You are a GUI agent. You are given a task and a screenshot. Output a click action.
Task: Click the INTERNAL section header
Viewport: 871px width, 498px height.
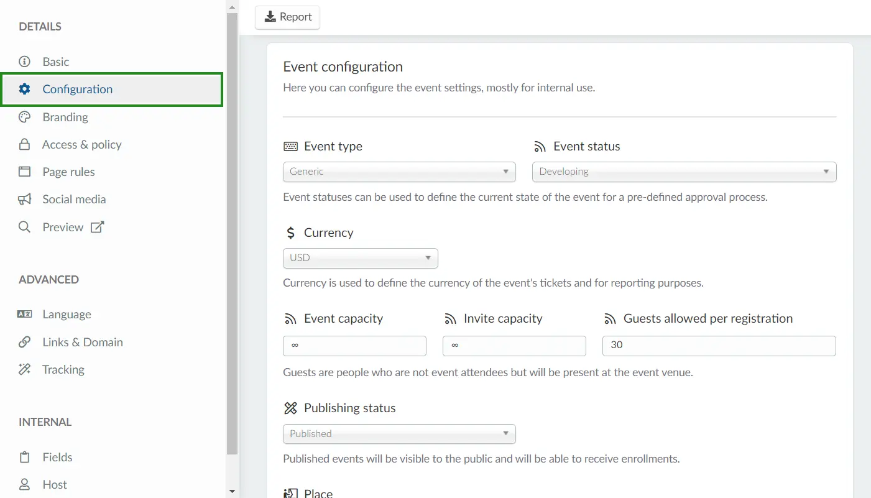click(45, 422)
